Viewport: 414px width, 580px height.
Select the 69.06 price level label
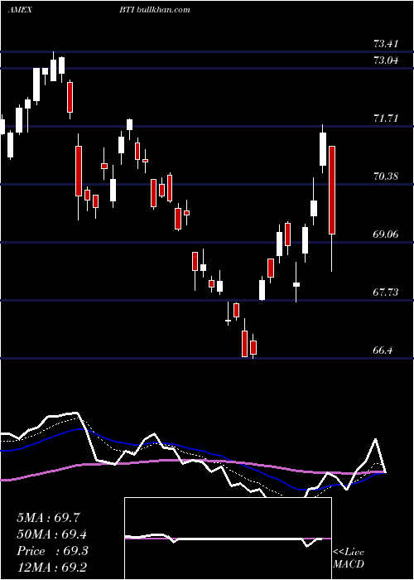(386, 234)
